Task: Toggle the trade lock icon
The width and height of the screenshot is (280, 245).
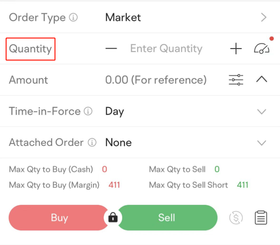Action: pos(113,217)
